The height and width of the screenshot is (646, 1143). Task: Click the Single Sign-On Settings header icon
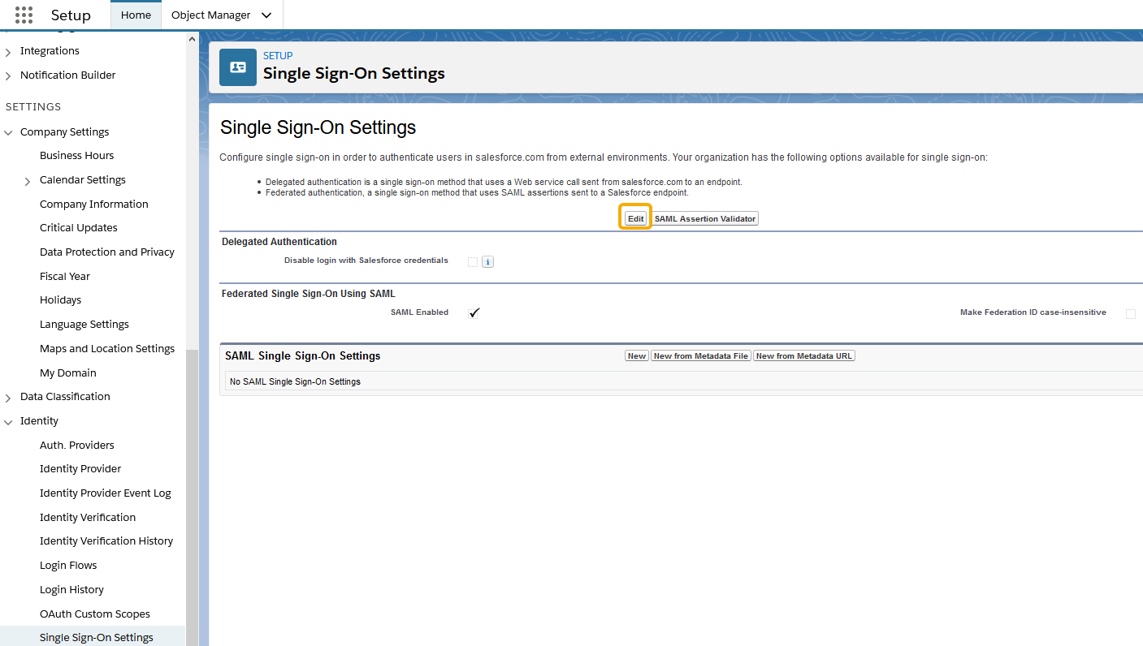(238, 67)
